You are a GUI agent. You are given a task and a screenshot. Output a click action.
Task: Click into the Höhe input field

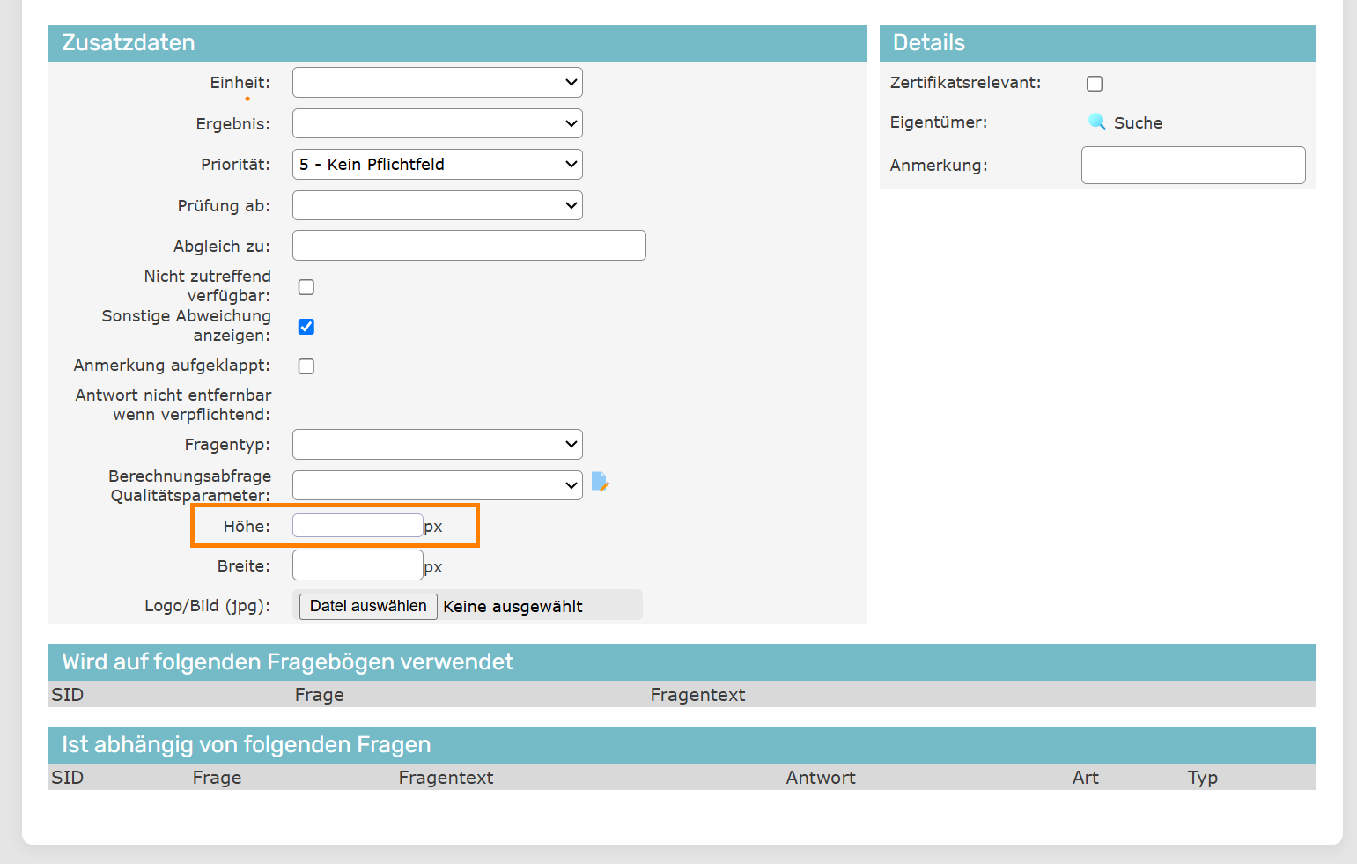click(x=358, y=526)
